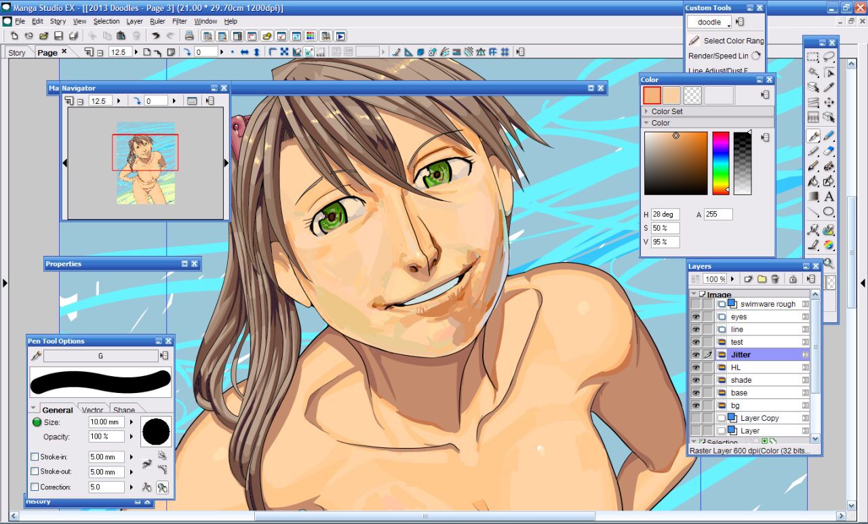Open the Navigator zoom 12.5 arrow
868x524 pixels.
pyautogui.click(x=119, y=100)
